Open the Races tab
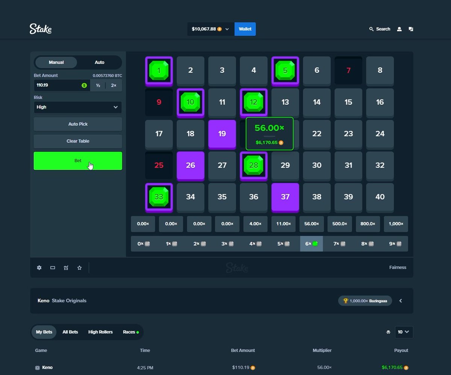This screenshot has width=451, height=375. (131, 332)
